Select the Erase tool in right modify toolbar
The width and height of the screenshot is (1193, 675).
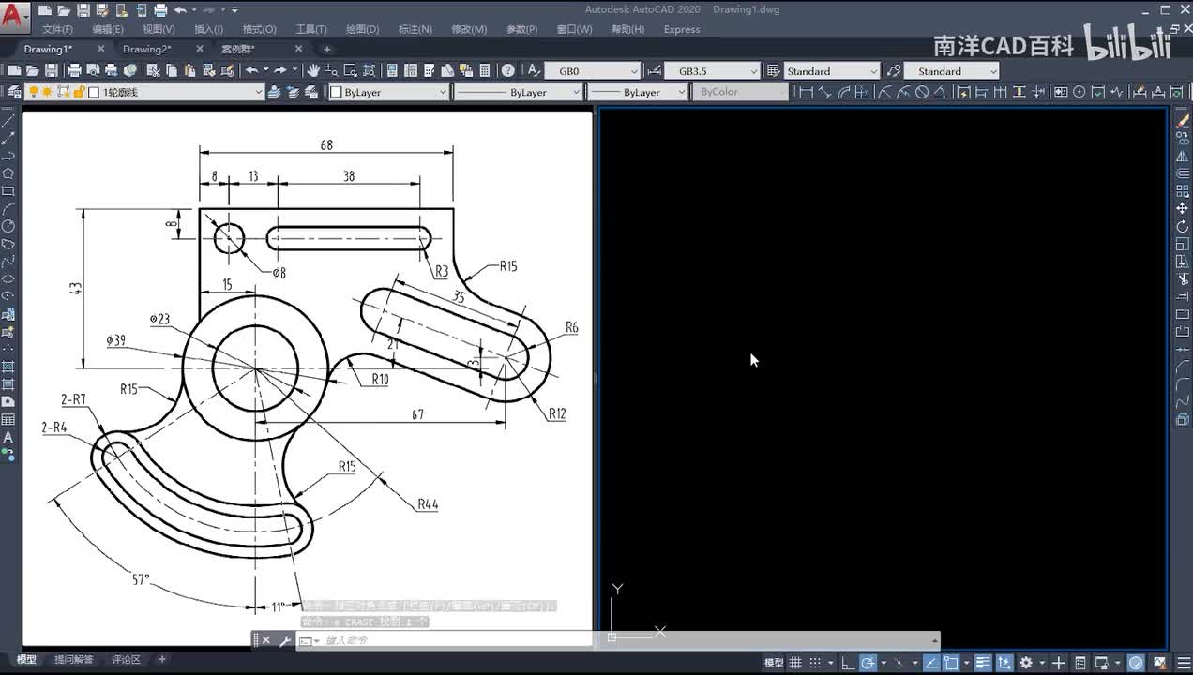[x=1182, y=120]
